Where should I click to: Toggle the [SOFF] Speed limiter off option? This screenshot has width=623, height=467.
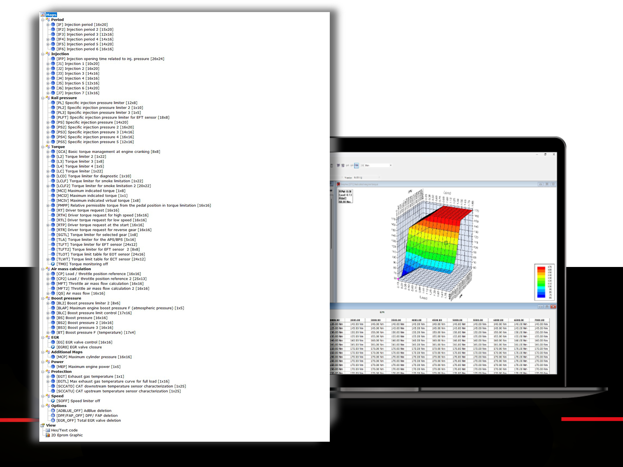(x=53, y=401)
